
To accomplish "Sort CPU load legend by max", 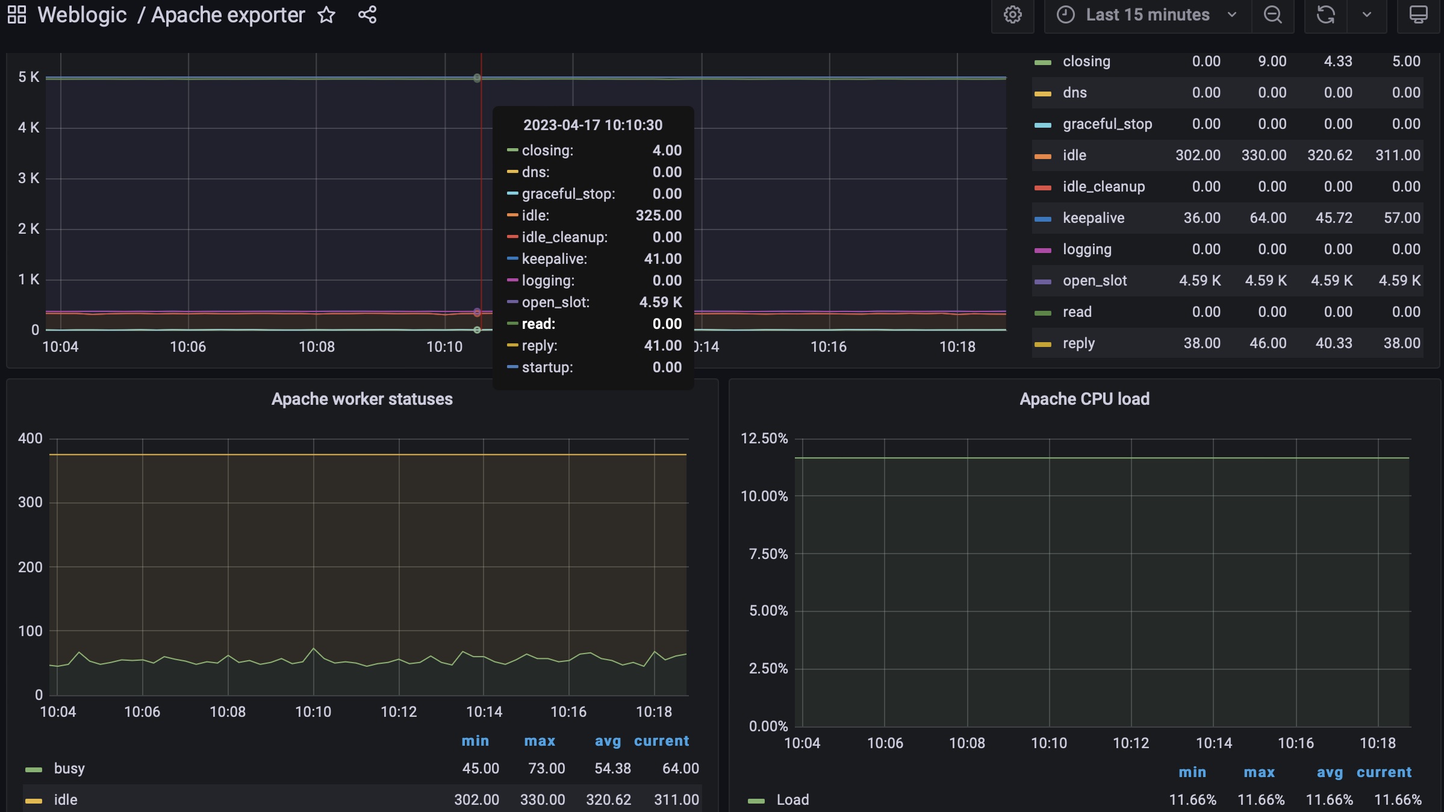I will coord(1259,772).
